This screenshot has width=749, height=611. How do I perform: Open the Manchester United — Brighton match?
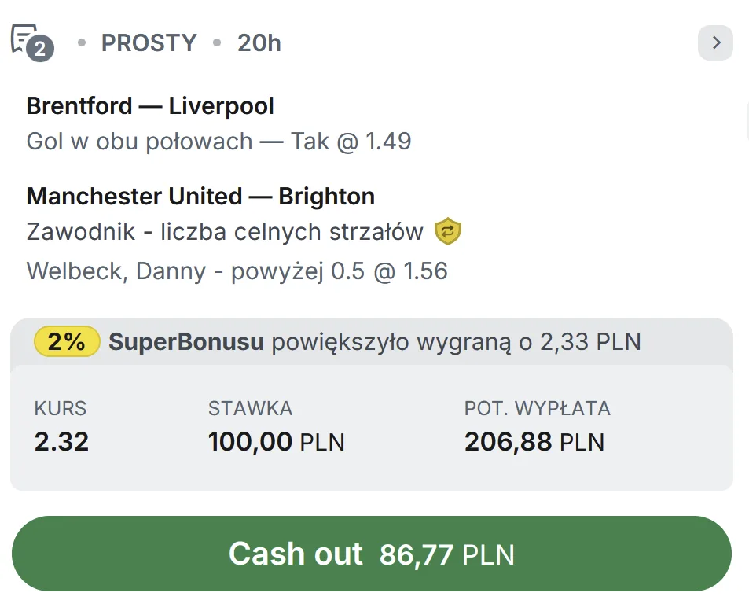pos(200,196)
